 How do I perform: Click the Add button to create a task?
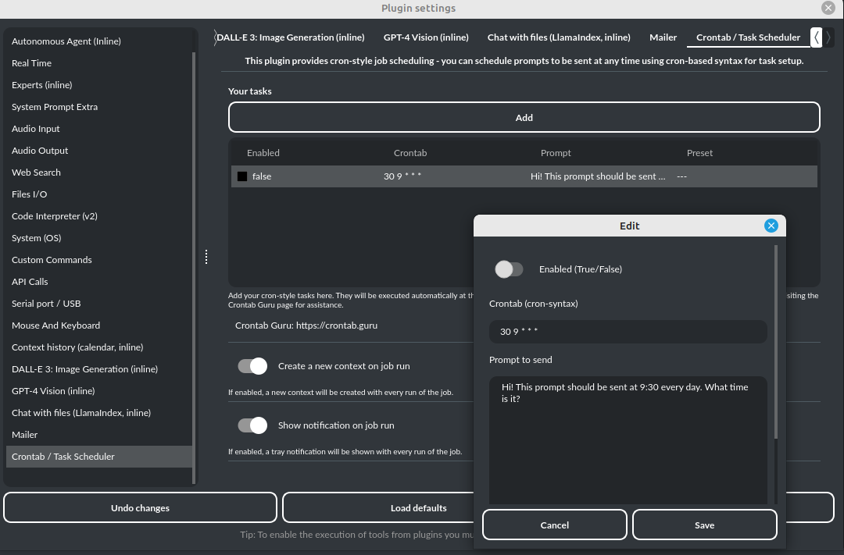click(x=524, y=117)
